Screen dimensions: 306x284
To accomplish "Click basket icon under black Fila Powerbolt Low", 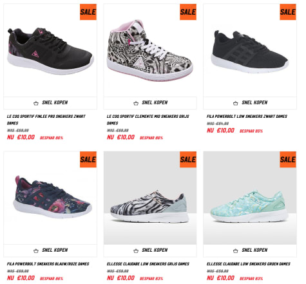I will pyautogui.click(x=236, y=103).
